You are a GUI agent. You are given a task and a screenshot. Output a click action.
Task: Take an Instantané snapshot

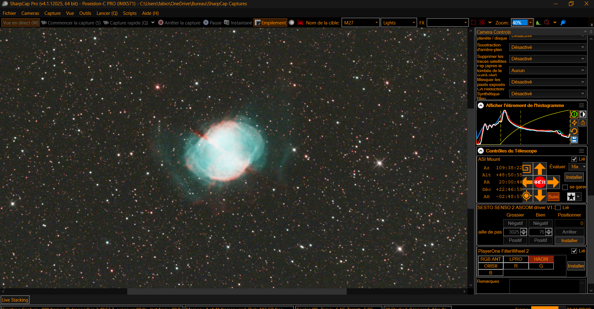point(238,23)
